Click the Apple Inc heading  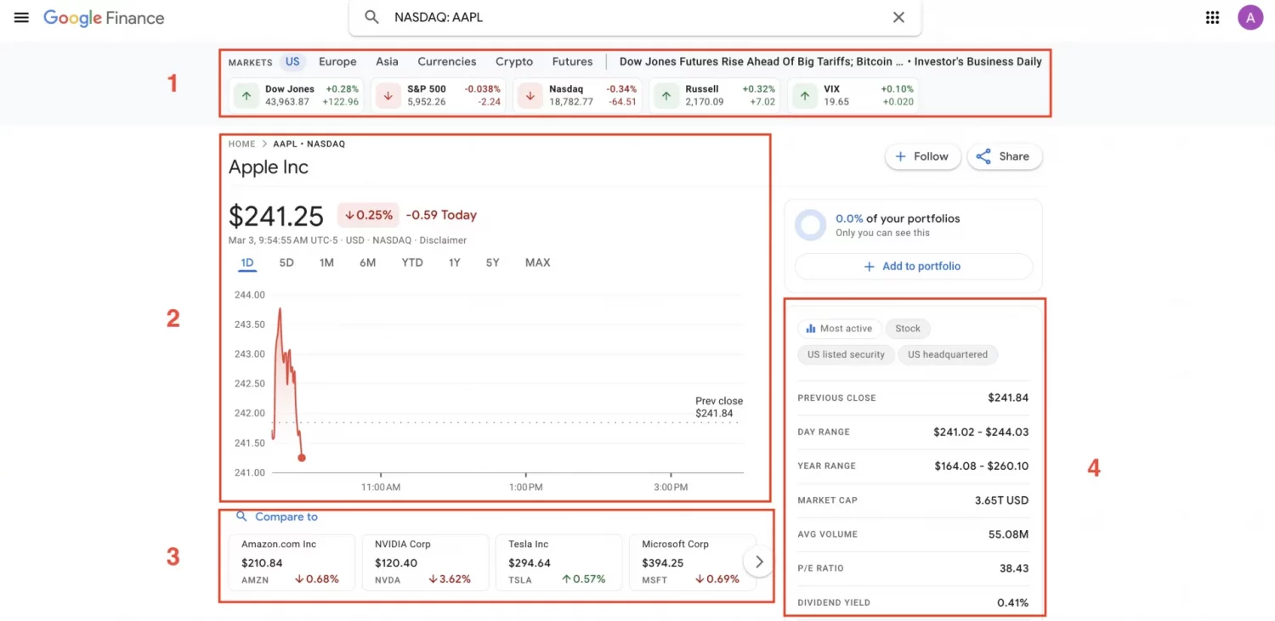pos(269,167)
